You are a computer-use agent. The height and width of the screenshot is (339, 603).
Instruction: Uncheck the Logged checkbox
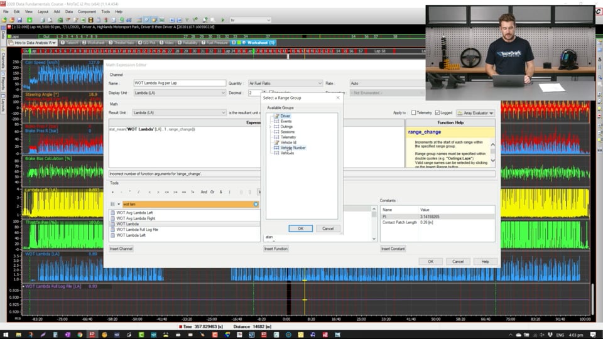437,113
